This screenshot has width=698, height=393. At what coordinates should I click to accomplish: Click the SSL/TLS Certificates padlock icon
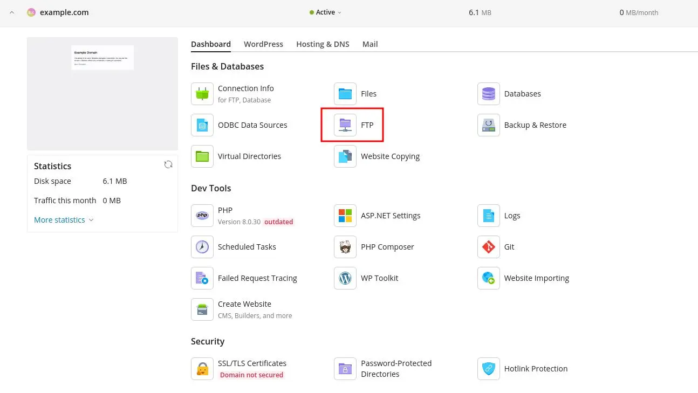(x=202, y=369)
